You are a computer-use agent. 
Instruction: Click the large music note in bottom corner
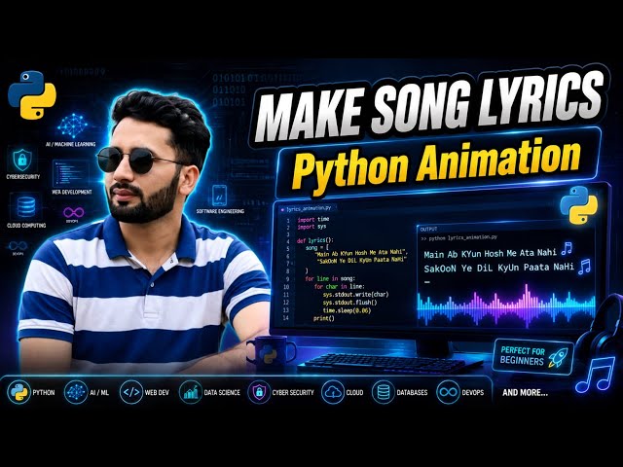click(595, 375)
